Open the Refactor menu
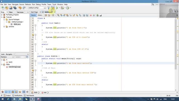The height and width of the screenshot is (101, 179). tap(28, 4)
